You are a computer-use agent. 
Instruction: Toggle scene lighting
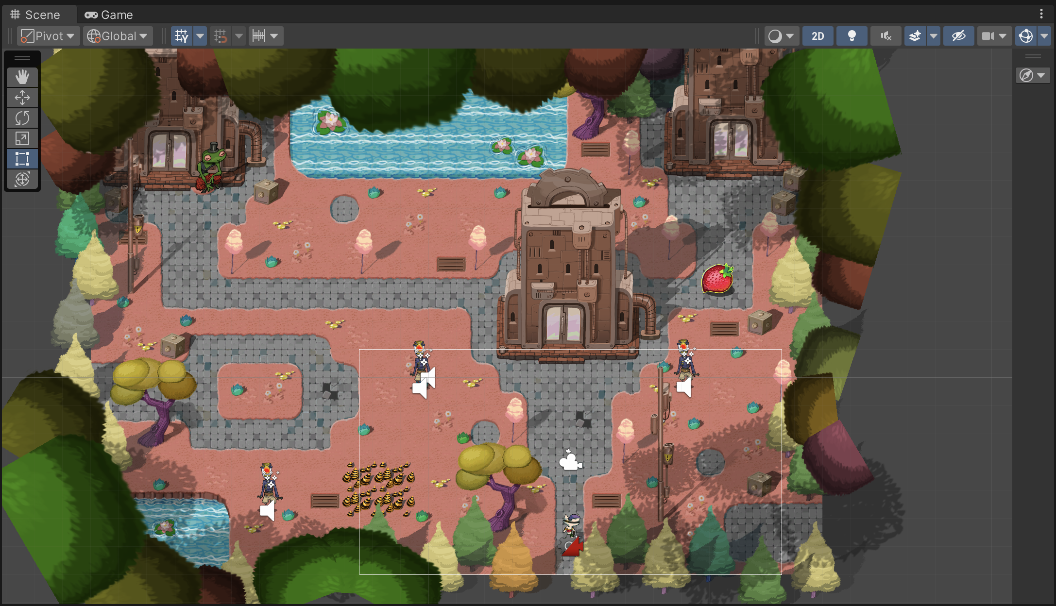pyautogui.click(x=852, y=36)
